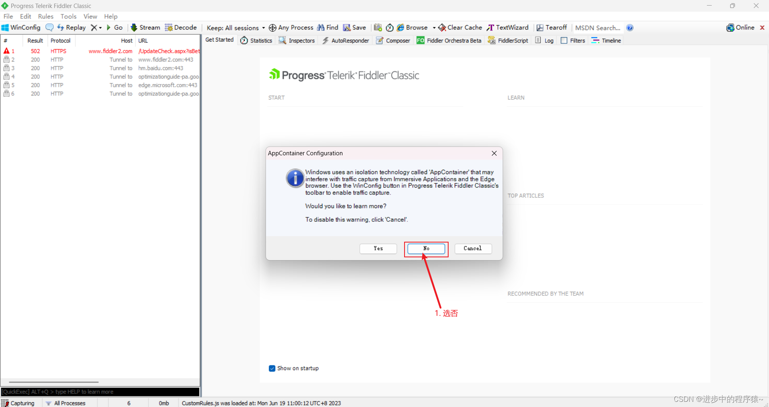769x407 pixels.
Task: Click the Online status indicator
Action: [740, 28]
